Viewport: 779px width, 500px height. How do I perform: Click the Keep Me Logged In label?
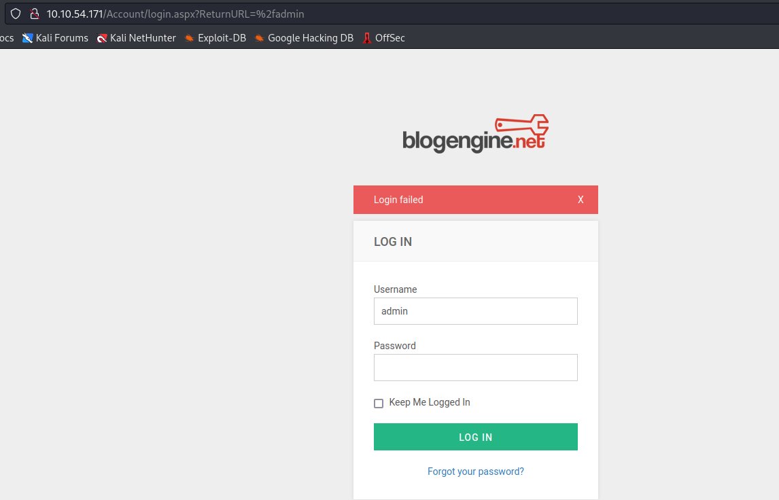click(429, 402)
